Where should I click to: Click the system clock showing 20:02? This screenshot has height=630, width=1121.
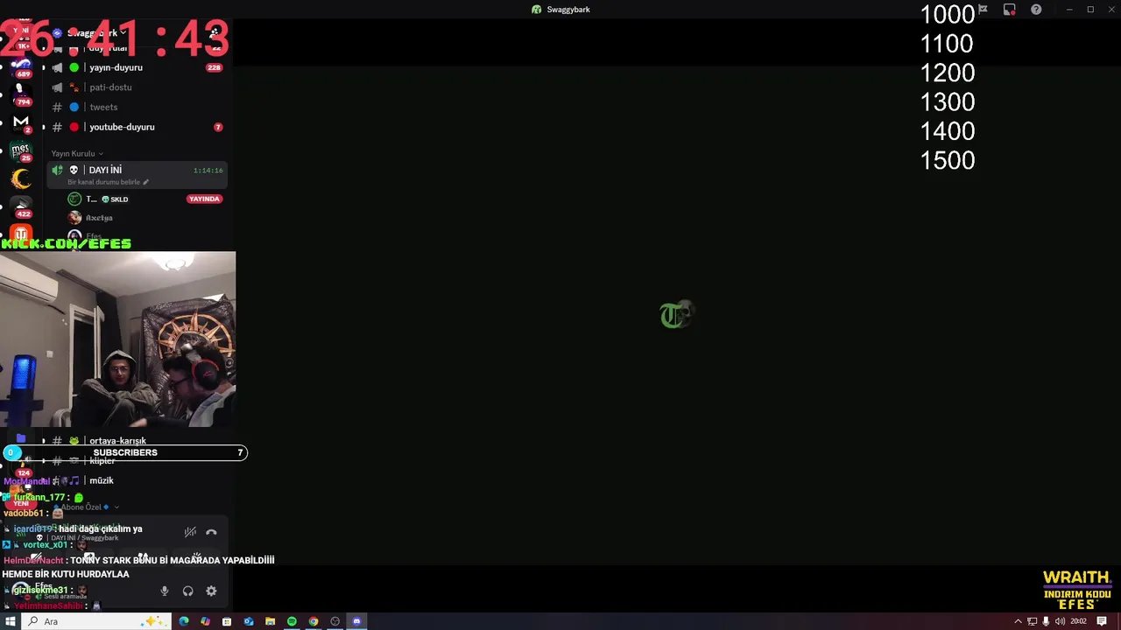click(x=1078, y=621)
